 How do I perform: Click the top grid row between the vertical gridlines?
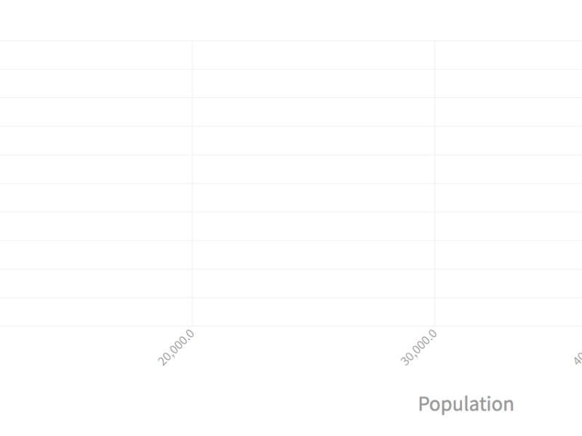click(x=313, y=55)
